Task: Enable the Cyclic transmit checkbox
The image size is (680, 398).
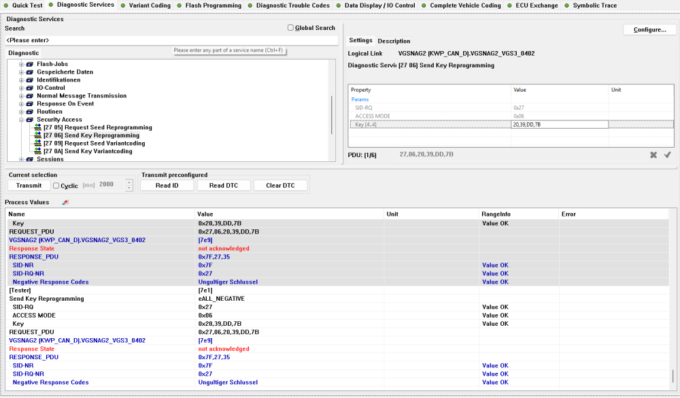Action: tap(56, 185)
